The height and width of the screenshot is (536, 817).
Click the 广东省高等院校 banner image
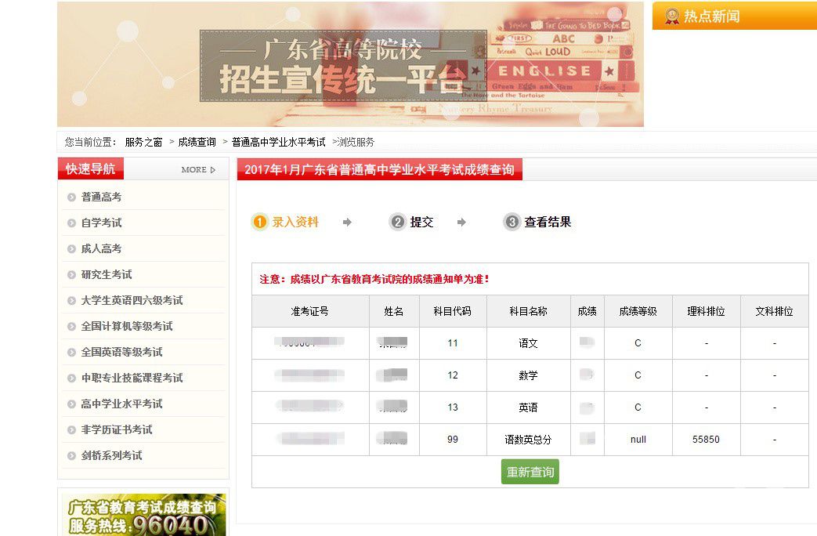(350, 64)
